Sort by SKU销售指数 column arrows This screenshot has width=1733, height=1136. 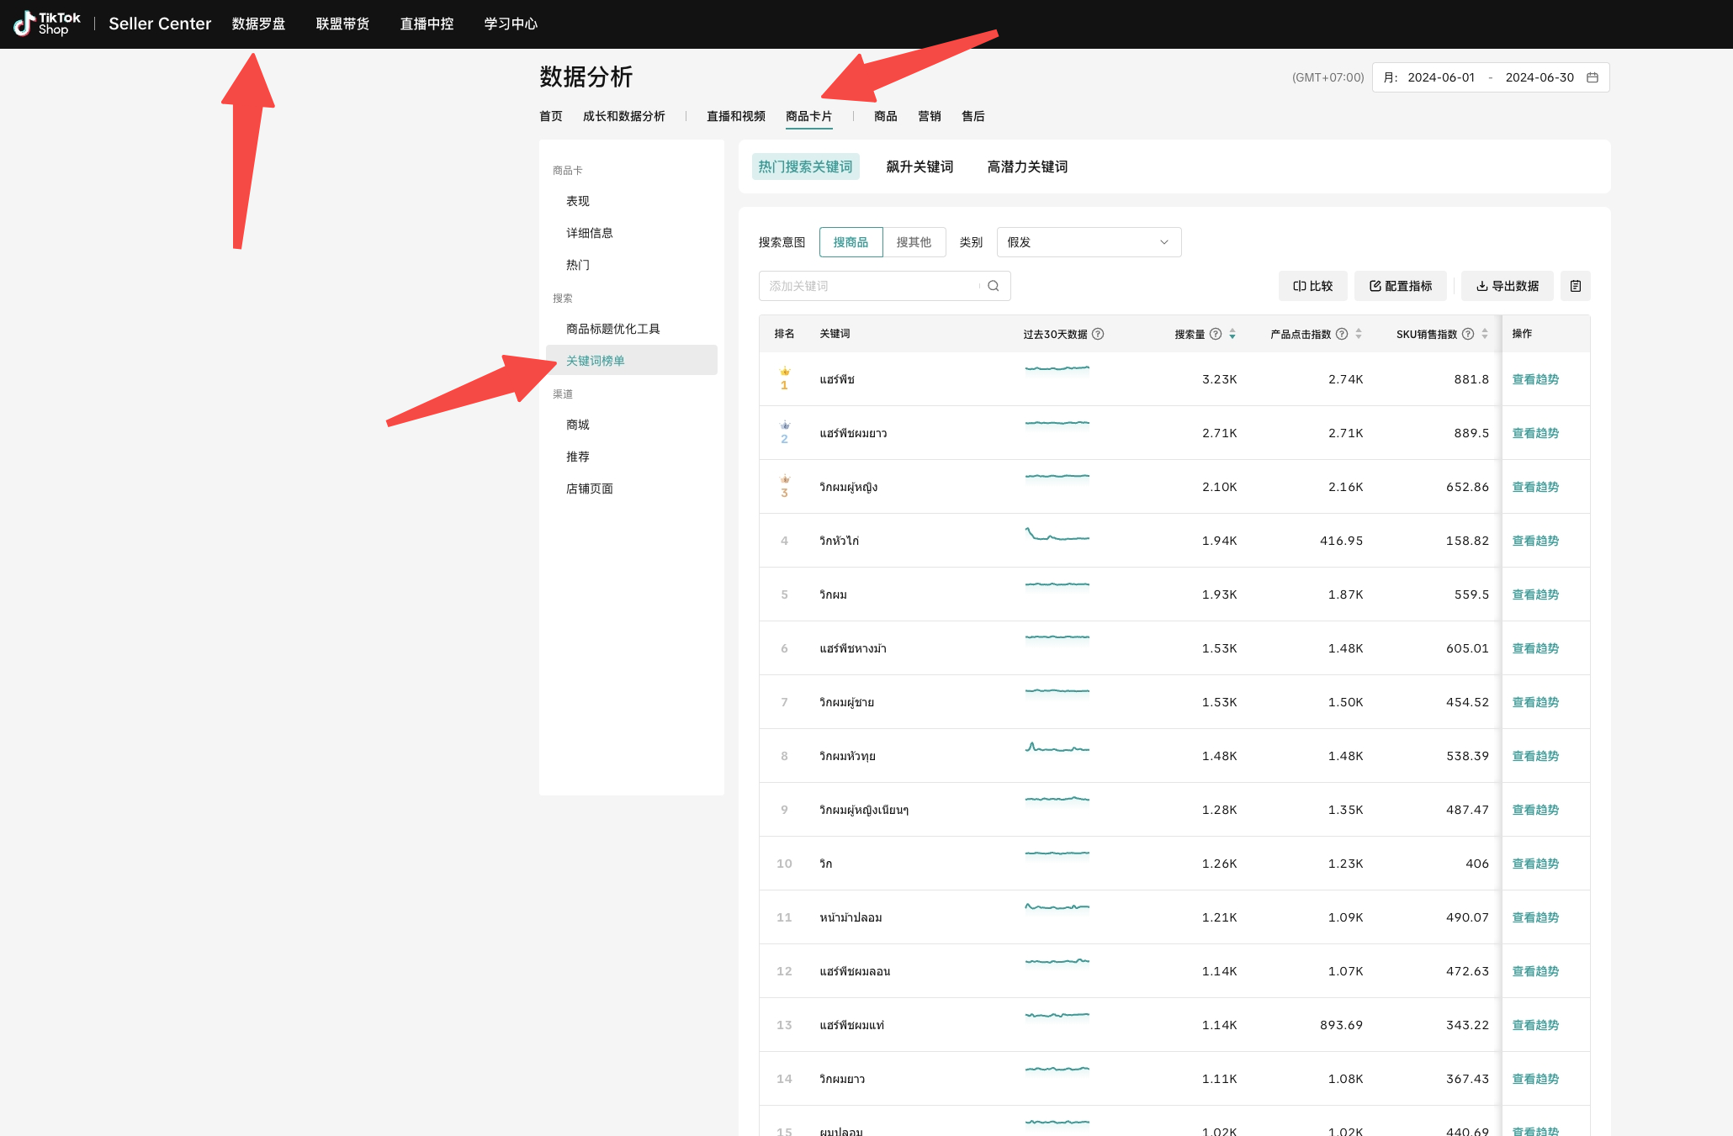tap(1485, 334)
